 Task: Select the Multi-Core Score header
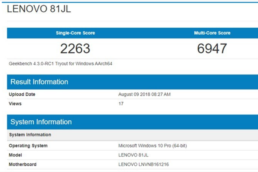tap(212, 33)
